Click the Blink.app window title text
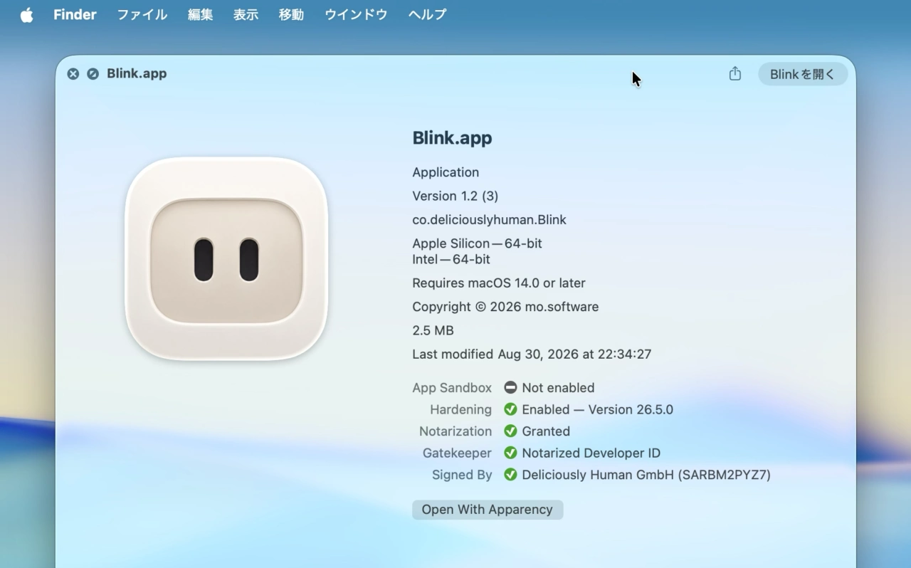911x568 pixels. (137, 74)
